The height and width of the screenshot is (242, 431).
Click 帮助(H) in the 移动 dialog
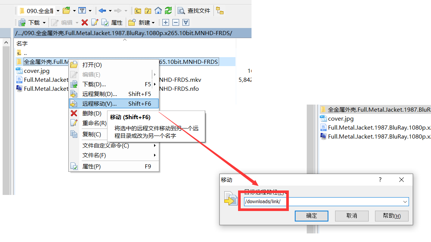click(x=392, y=216)
